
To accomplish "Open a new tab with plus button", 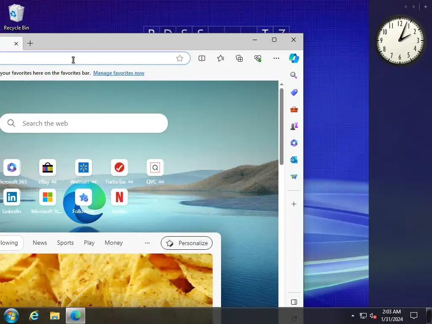I will tap(30, 43).
